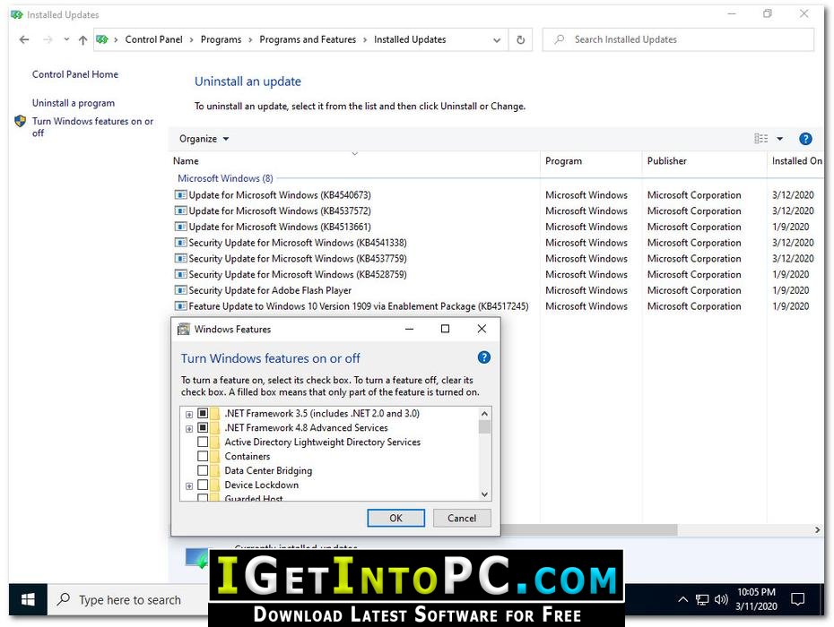Select Feature Update KB4517245 icon
Image resolution: width=834 pixels, height=627 pixels.
(x=181, y=306)
